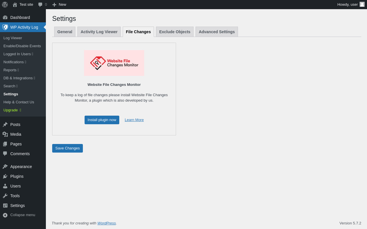Click the Dashboard gauge icon
This screenshot has height=229, width=367.
[5, 17]
